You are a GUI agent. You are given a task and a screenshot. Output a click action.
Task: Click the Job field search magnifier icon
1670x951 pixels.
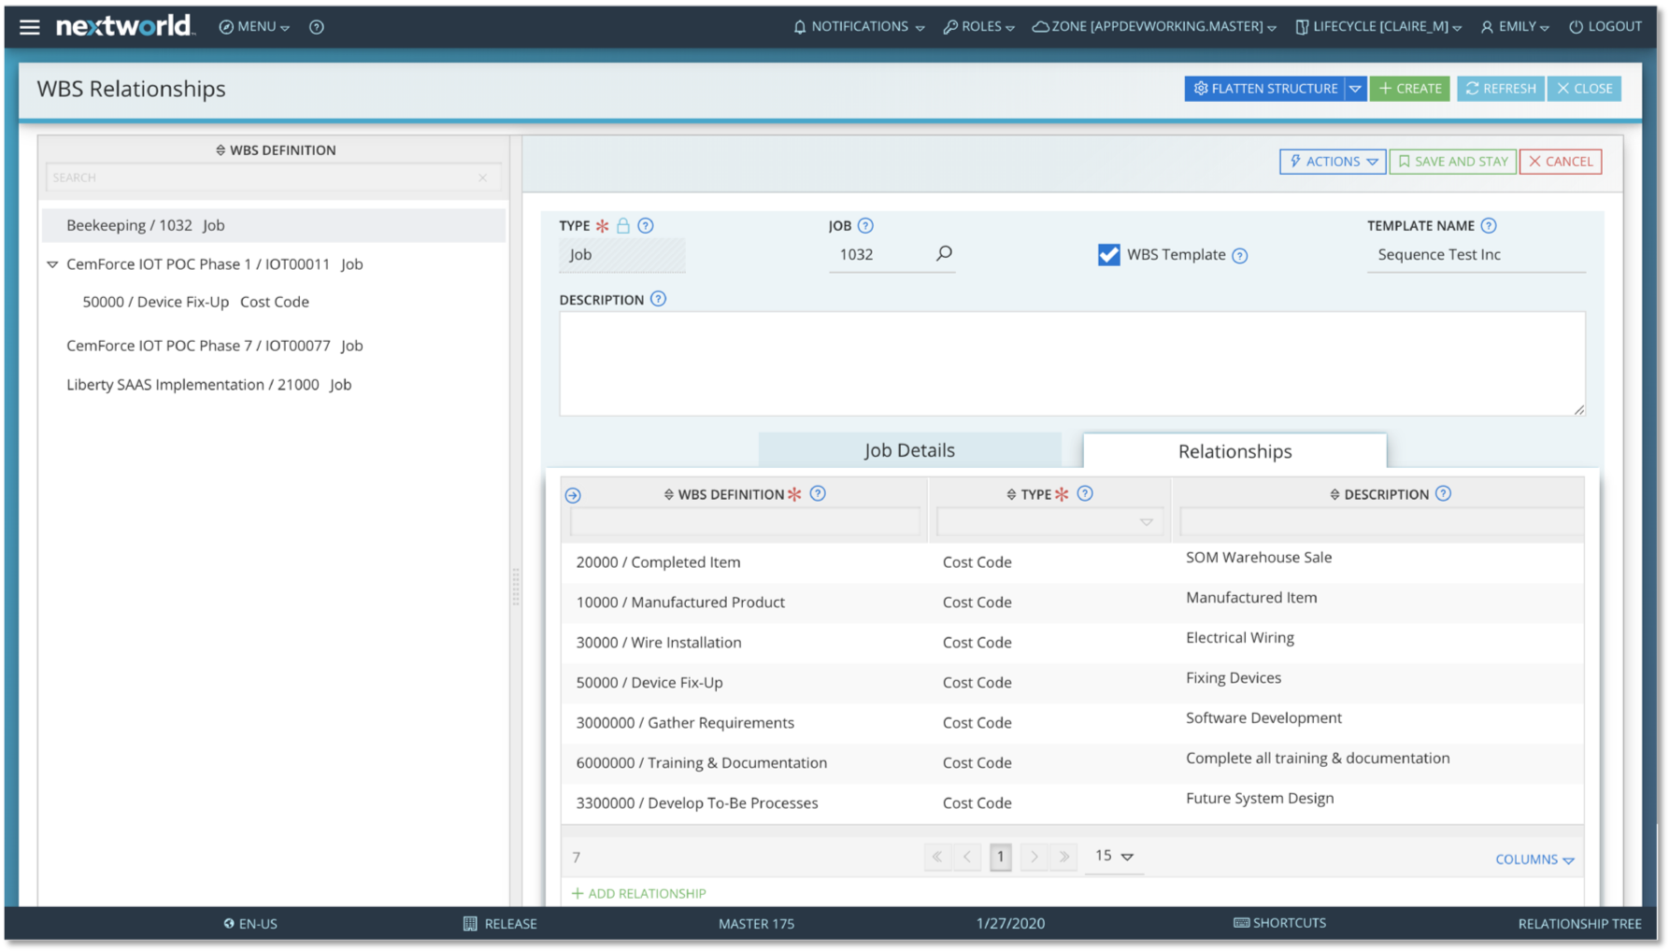pyautogui.click(x=944, y=253)
